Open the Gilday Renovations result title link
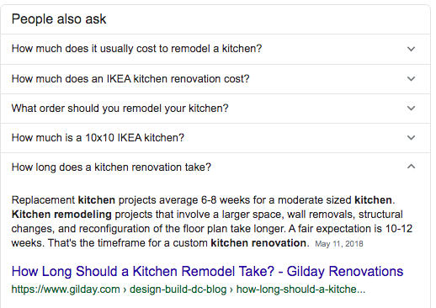This screenshot has width=436, height=308. pos(207,271)
